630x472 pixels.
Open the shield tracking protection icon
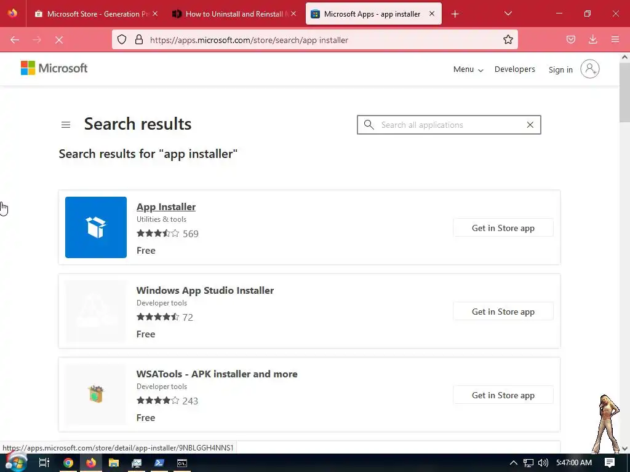(x=122, y=39)
